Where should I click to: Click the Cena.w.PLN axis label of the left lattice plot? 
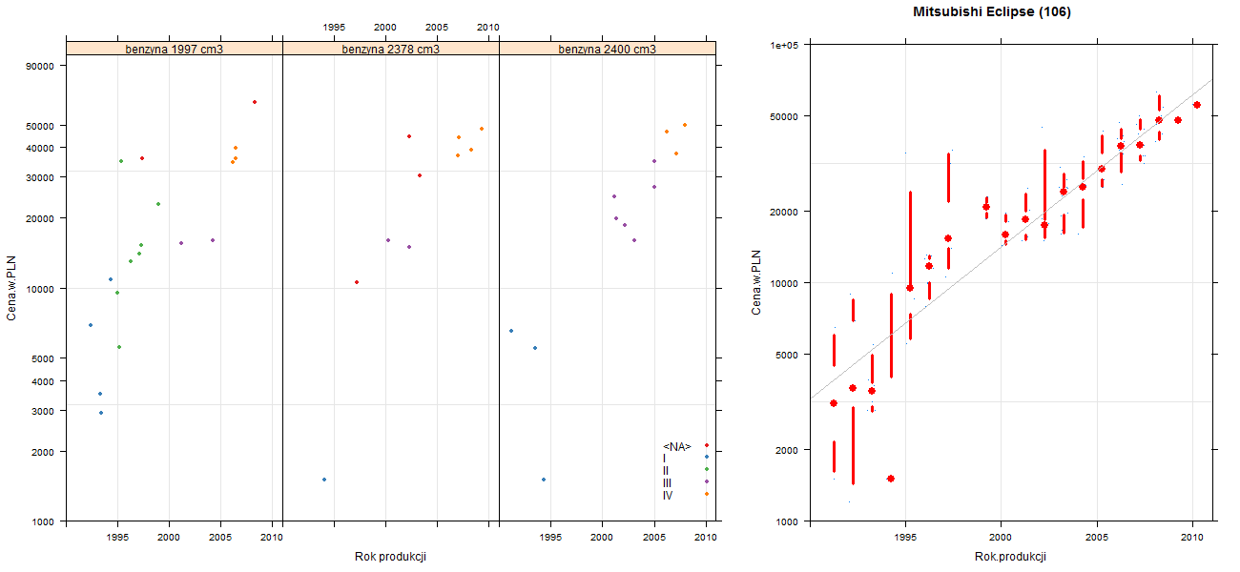coord(11,287)
